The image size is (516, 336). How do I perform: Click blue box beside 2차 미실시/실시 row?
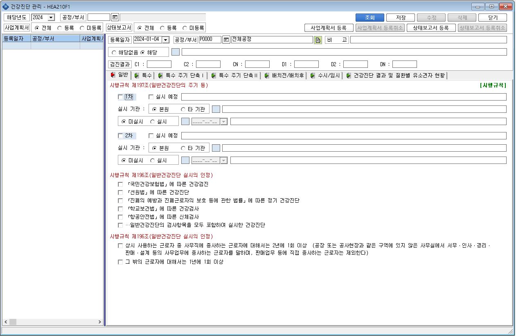point(185,160)
